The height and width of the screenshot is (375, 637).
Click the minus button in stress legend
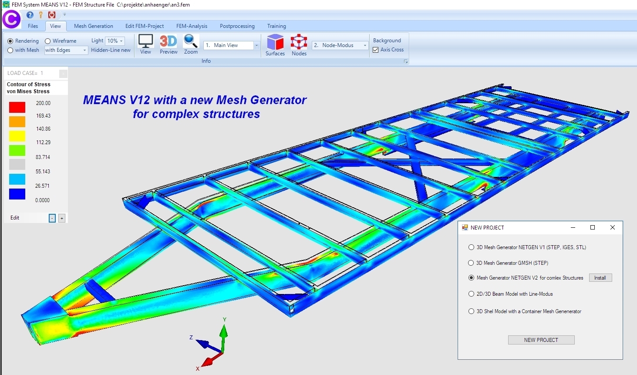click(x=52, y=218)
